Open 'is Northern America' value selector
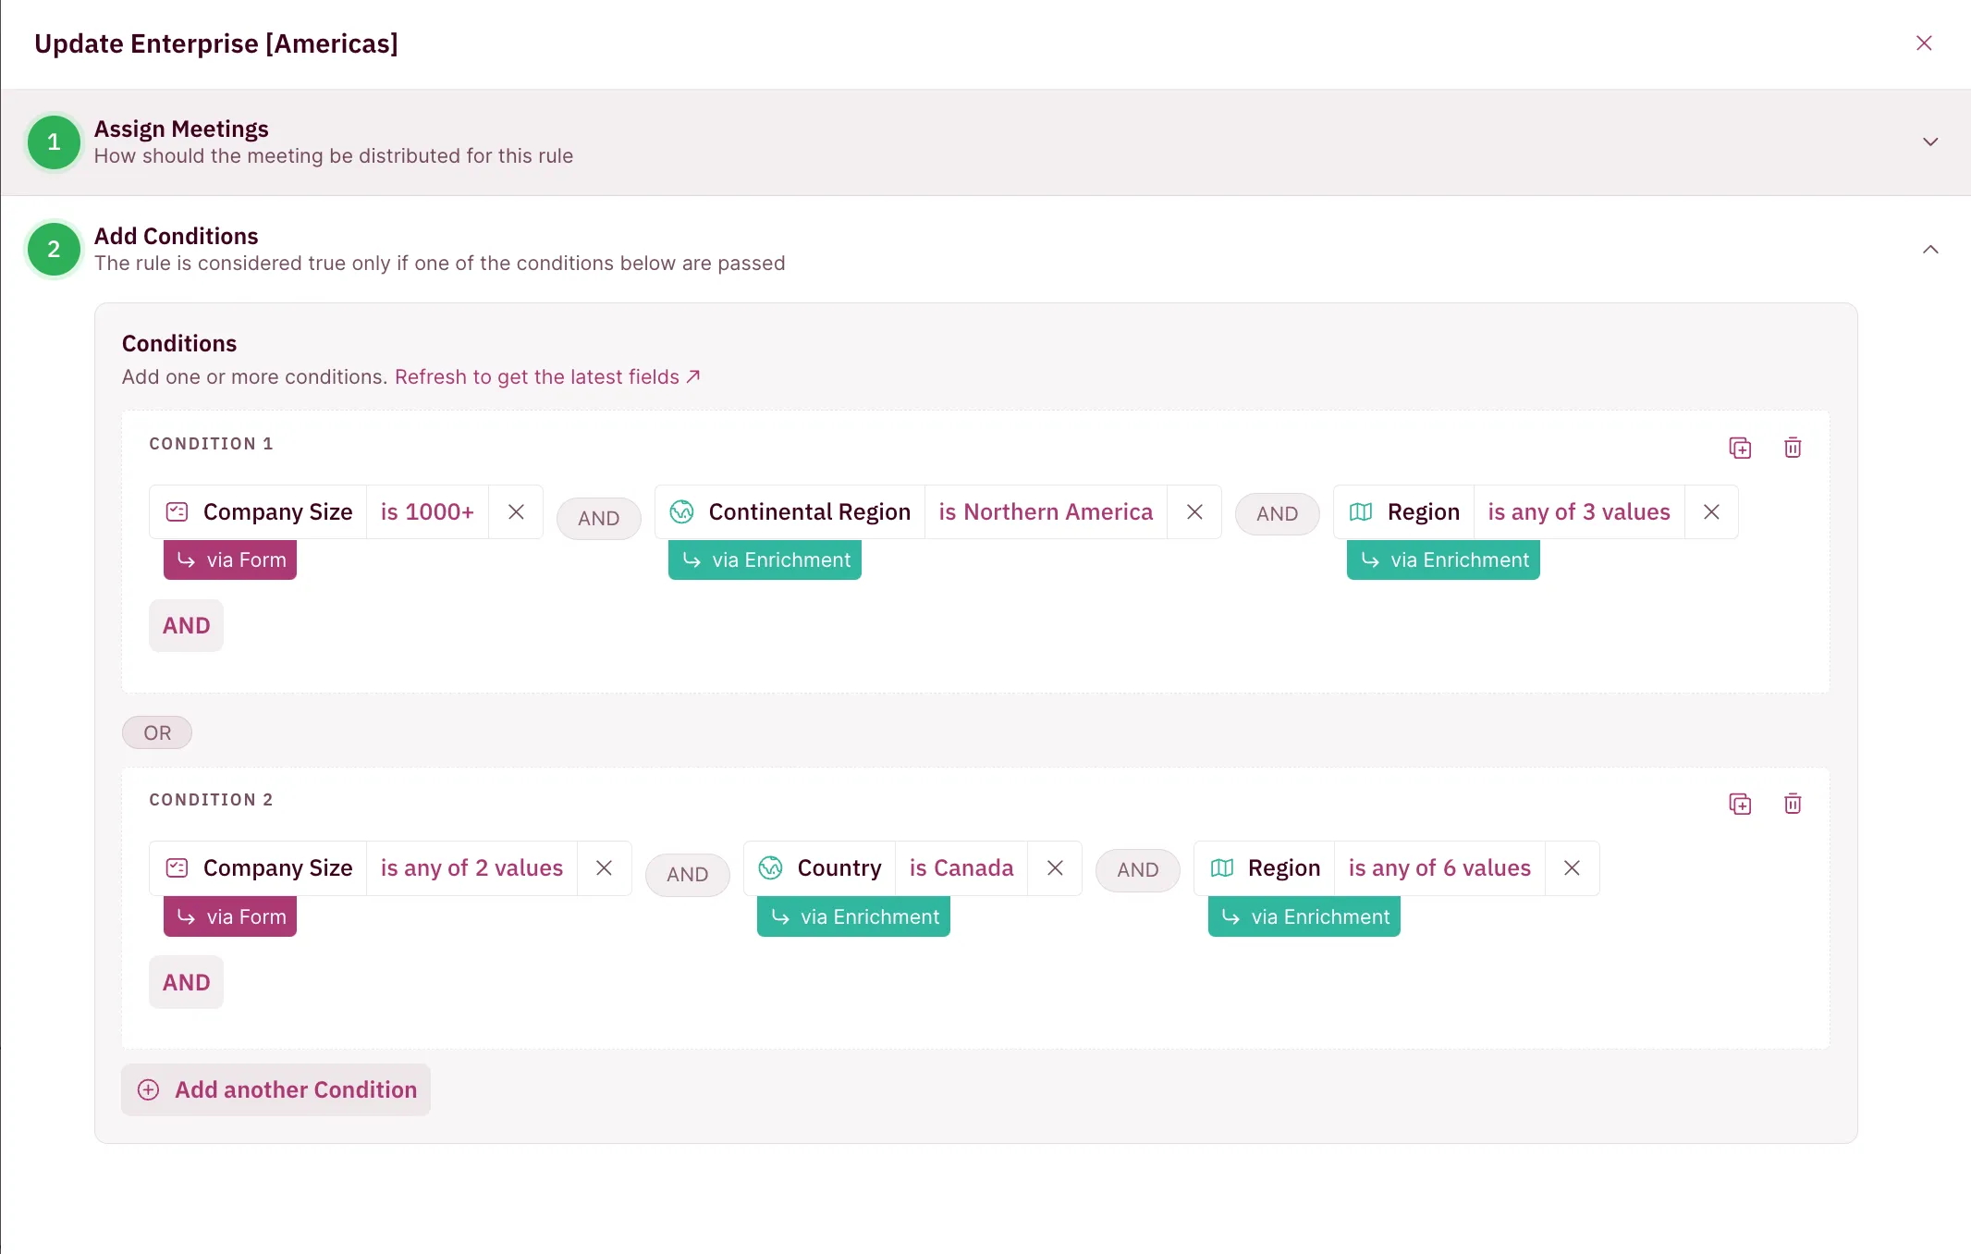The height and width of the screenshot is (1254, 1971). 1046,511
